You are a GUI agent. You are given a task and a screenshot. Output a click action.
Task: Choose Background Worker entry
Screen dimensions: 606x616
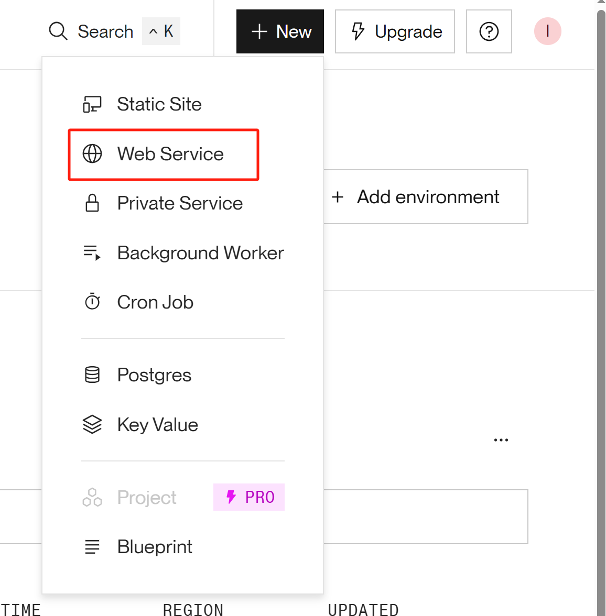[183, 253]
